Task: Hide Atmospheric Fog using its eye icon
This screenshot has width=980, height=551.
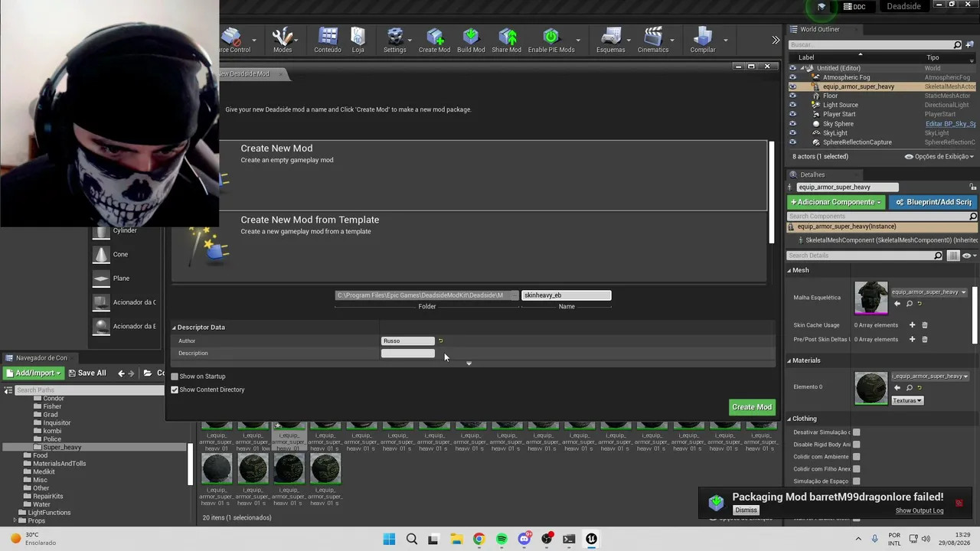Action: [x=792, y=77]
